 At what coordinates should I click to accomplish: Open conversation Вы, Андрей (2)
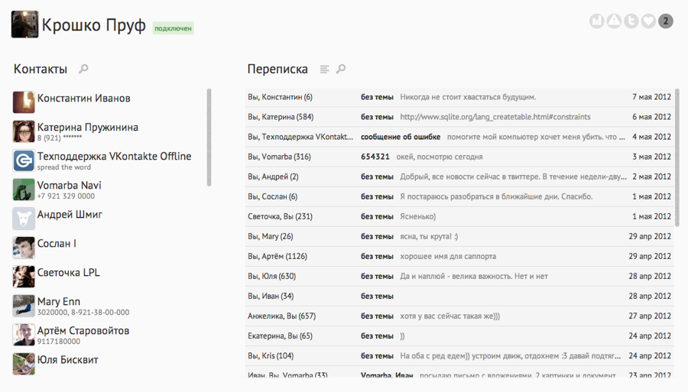click(459, 177)
